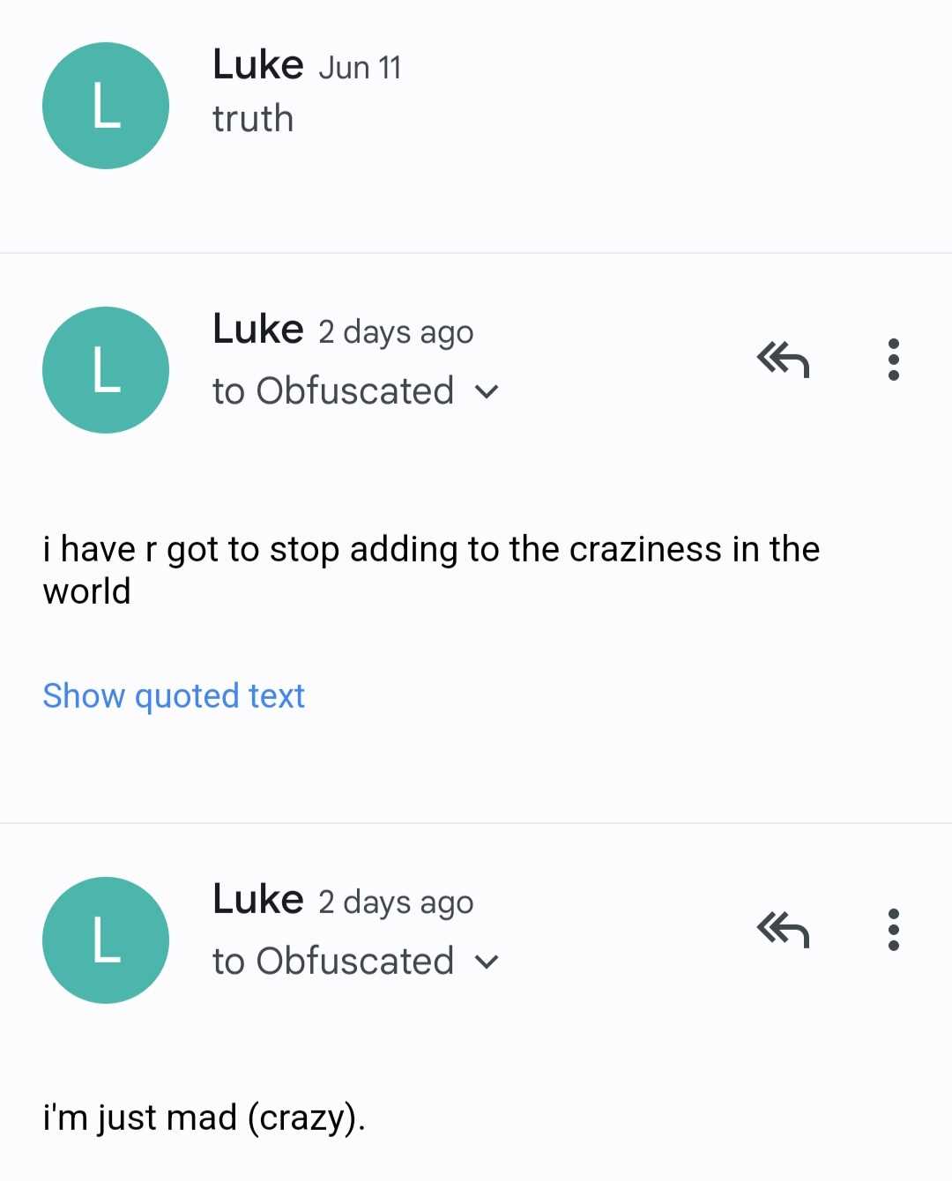Tap "2 days ago" timestamp on the "craziness" message

pos(396,332)
